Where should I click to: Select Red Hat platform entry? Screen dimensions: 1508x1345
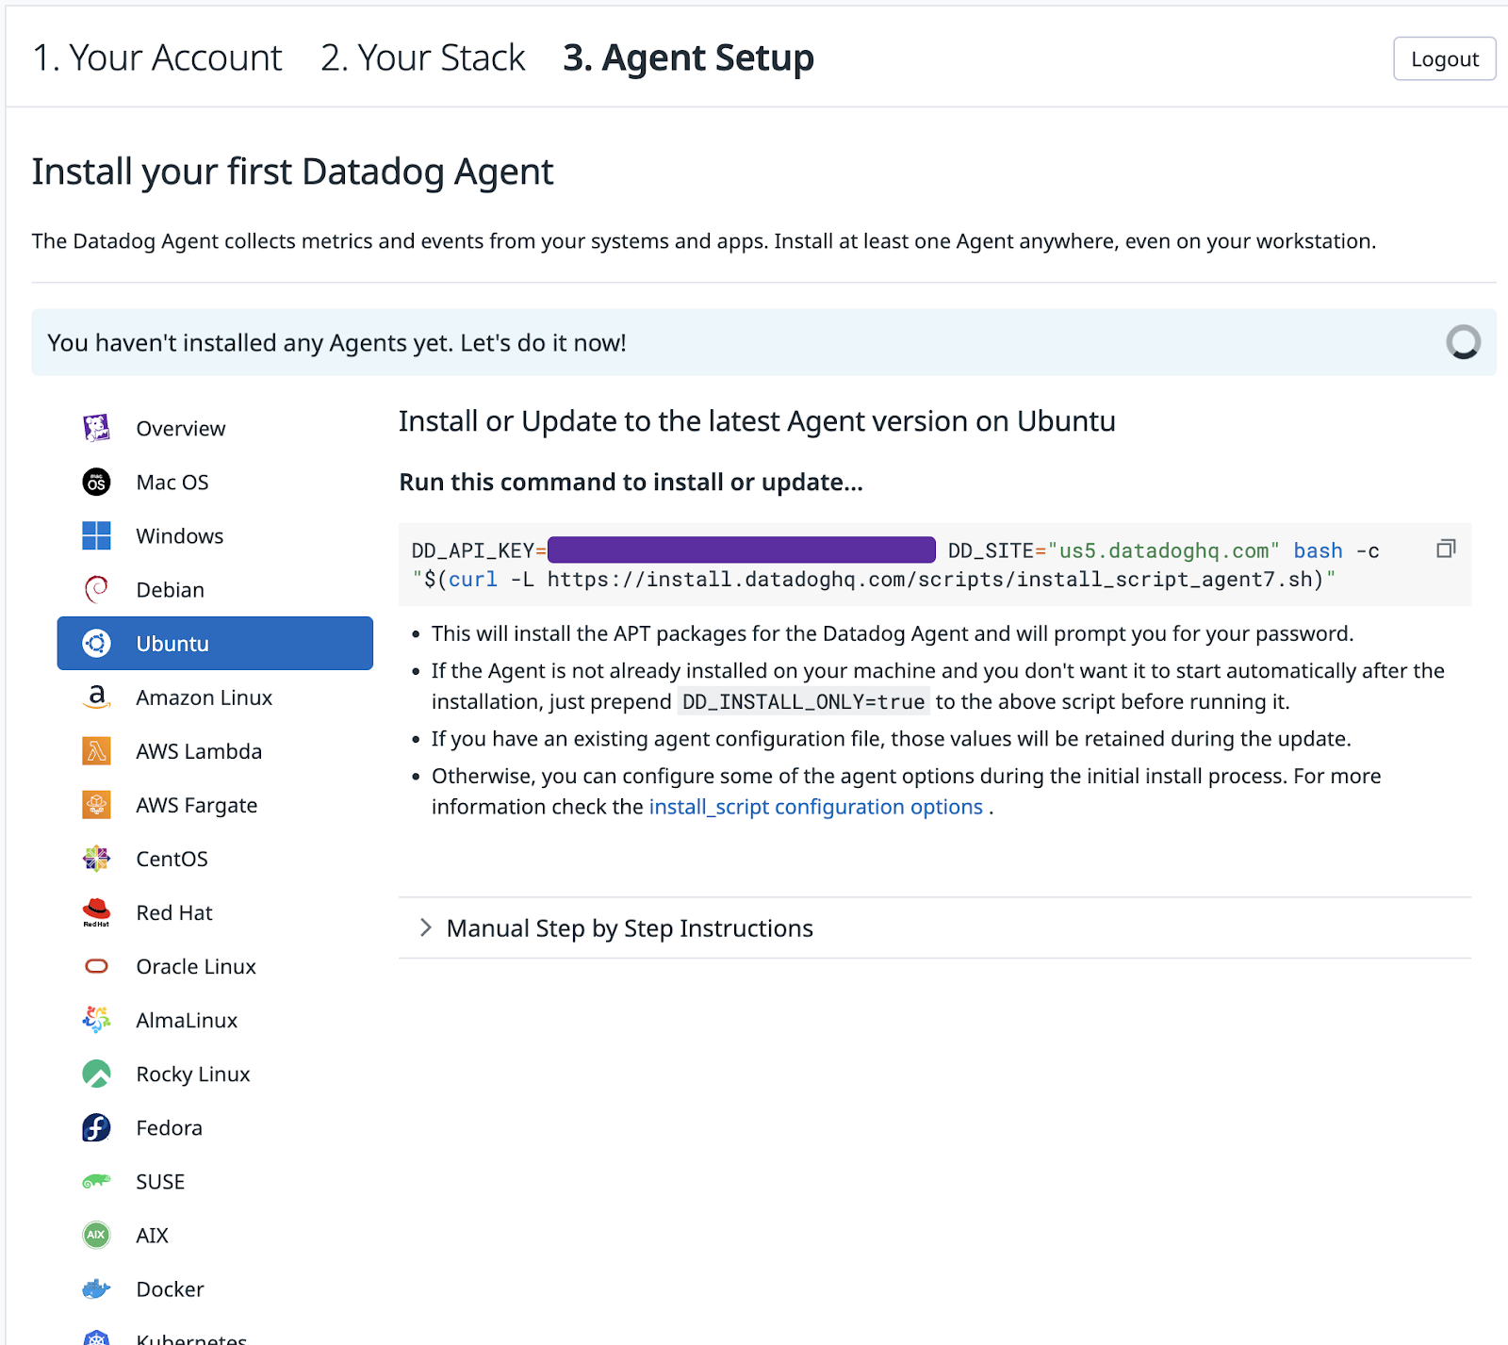pyautogui.click(x=215, y=911)
